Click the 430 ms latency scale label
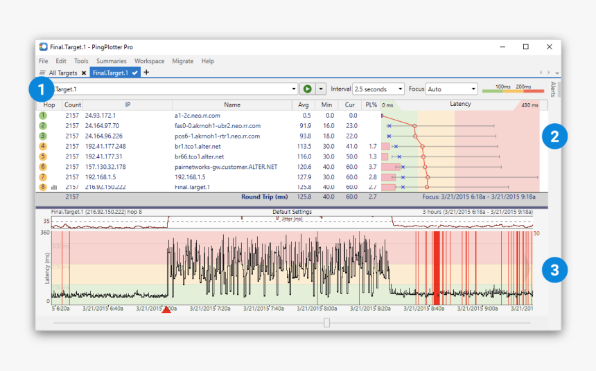 click(x=529, y=105)
